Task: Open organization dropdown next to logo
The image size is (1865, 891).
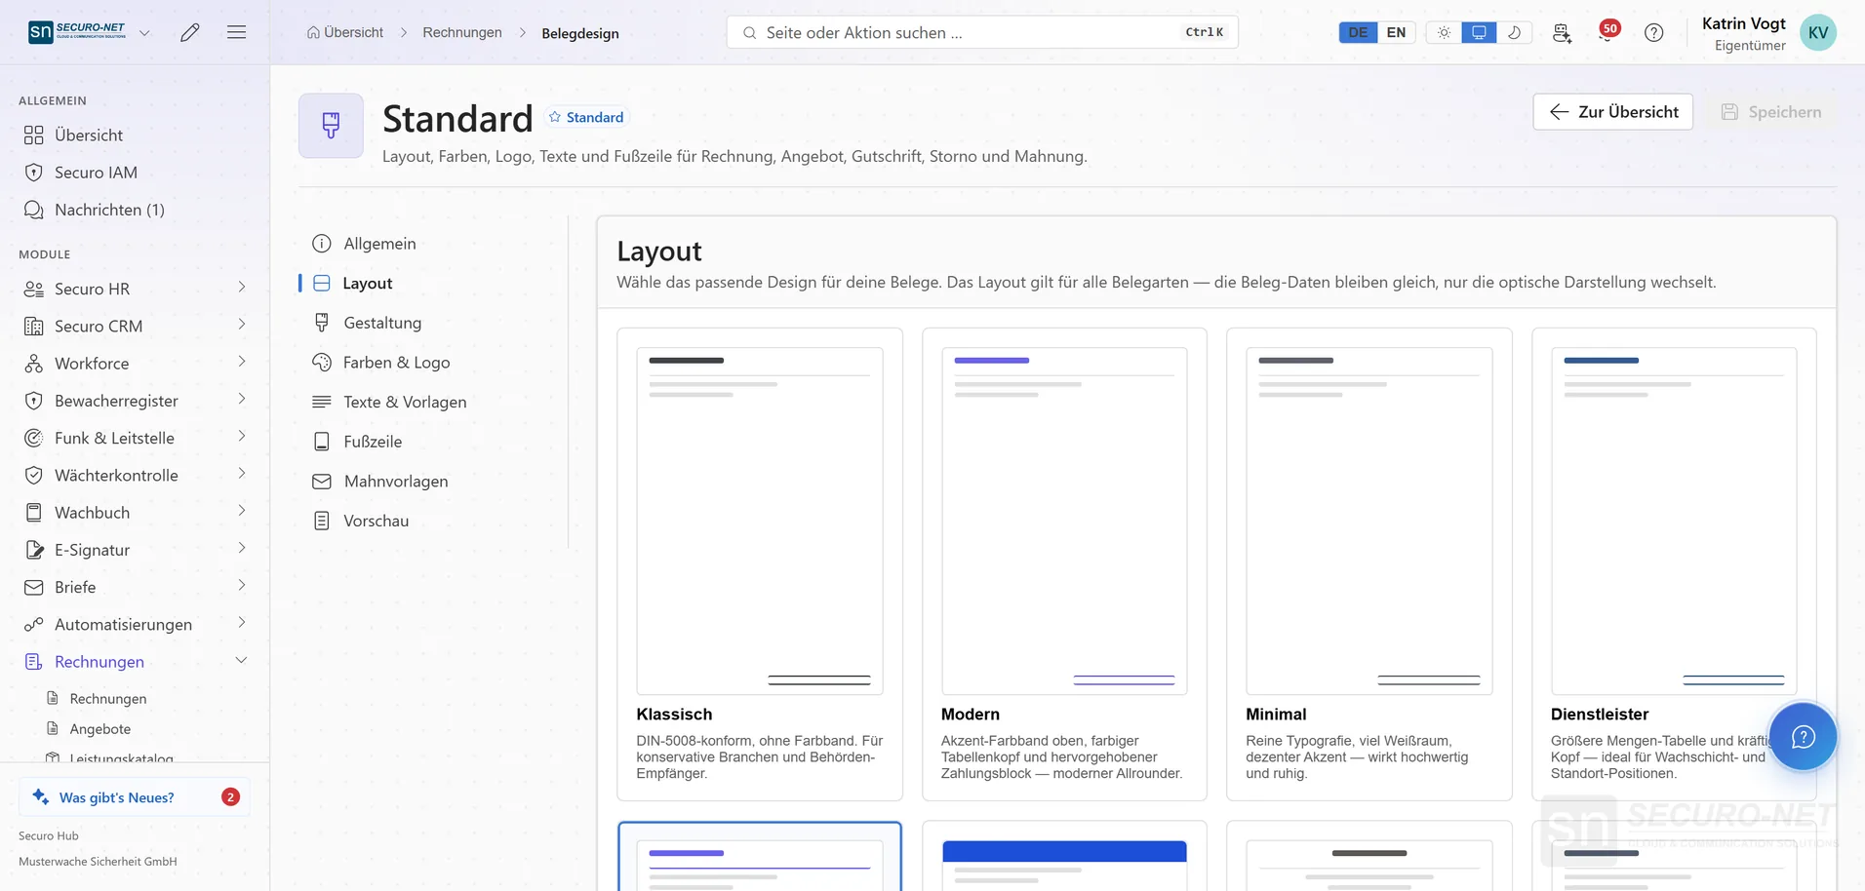Action: pyautogui.click(x=144, y=33)
